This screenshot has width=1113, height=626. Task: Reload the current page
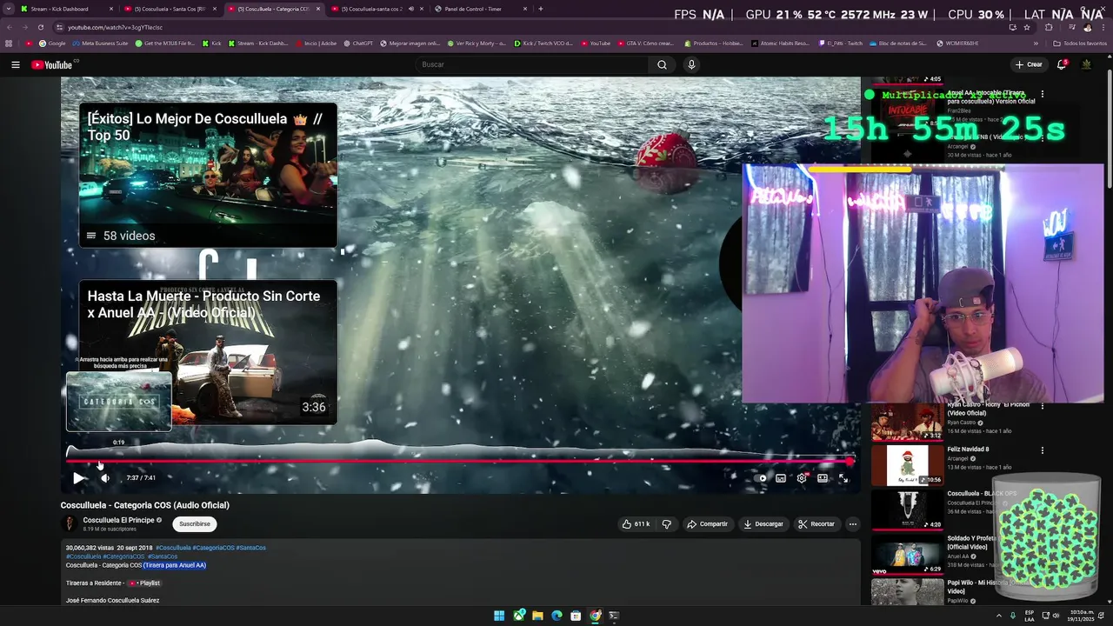pos(40,27)
